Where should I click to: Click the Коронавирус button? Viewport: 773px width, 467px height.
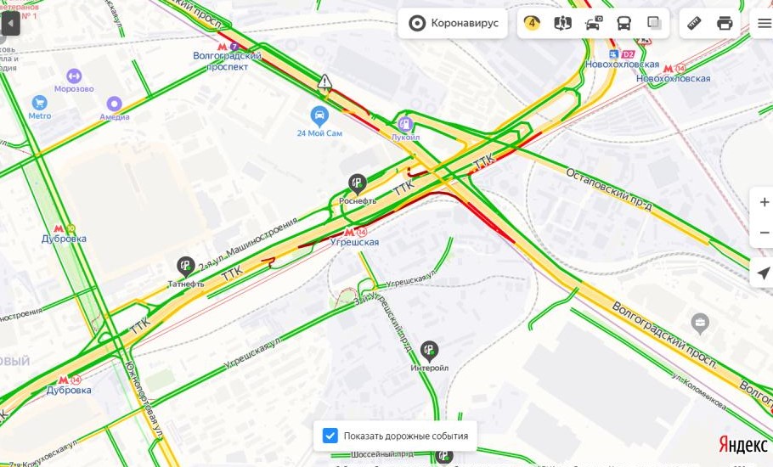point(453,23)
